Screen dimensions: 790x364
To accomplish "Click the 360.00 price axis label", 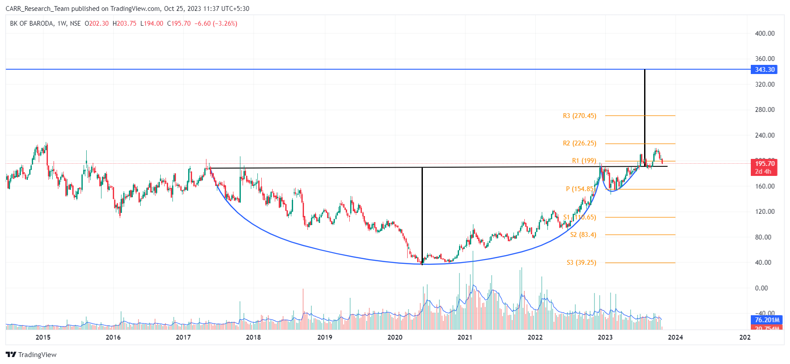I will pos(765,59).
